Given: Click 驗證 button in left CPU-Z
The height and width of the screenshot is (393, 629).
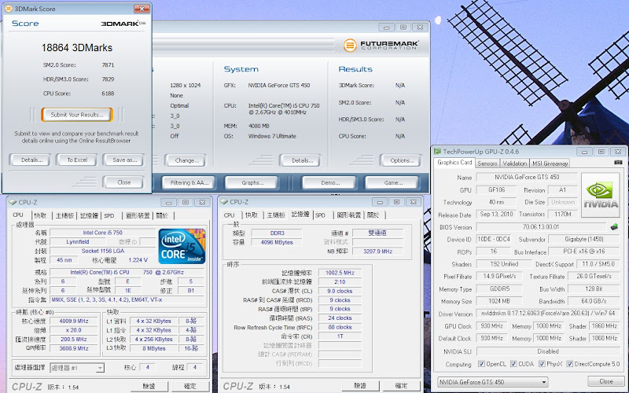Looking at the screenshot, I should click(x=149, y=386).
